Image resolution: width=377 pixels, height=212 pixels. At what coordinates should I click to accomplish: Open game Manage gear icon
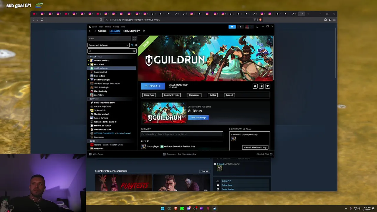(255, 86)
